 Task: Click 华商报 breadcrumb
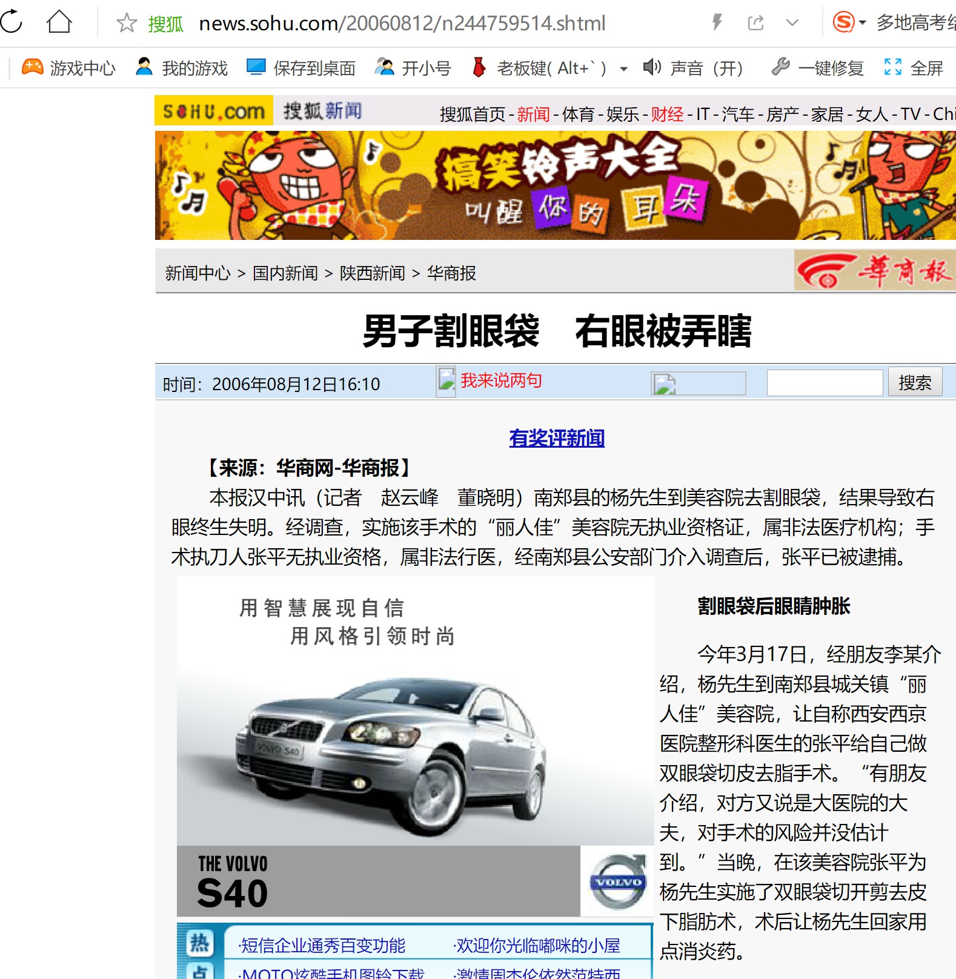pos(451,273)
